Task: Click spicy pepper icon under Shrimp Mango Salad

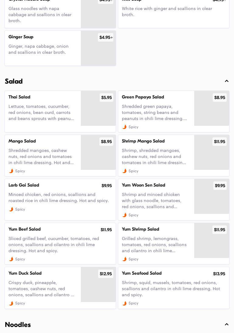Action: (x=125, y=171)
